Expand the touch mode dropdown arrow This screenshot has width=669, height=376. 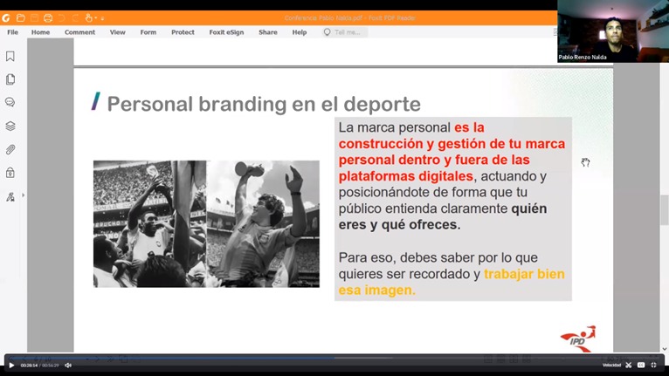95,18
